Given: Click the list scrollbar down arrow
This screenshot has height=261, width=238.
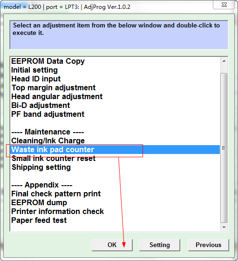Looking at the screenshot, I should pos(224,227).
